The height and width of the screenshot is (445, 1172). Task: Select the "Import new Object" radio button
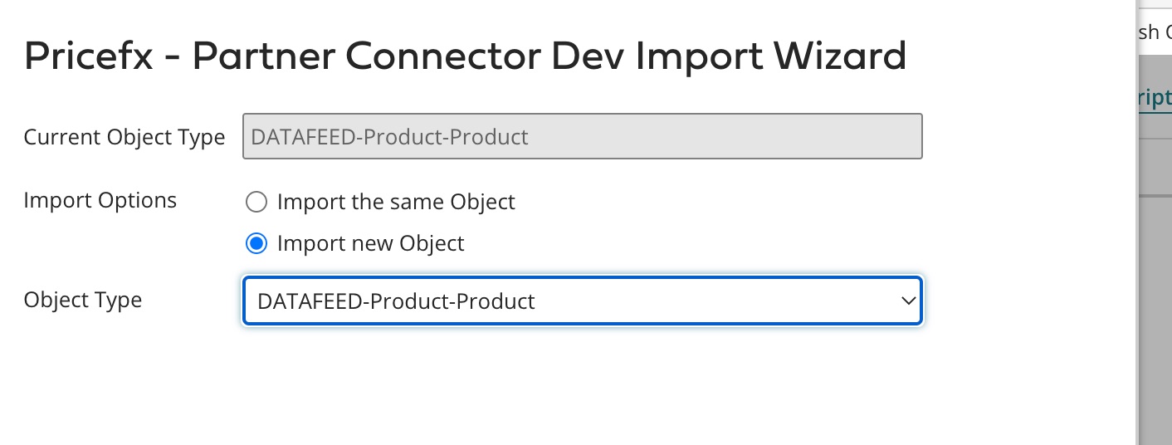click(x=256, y=243)
